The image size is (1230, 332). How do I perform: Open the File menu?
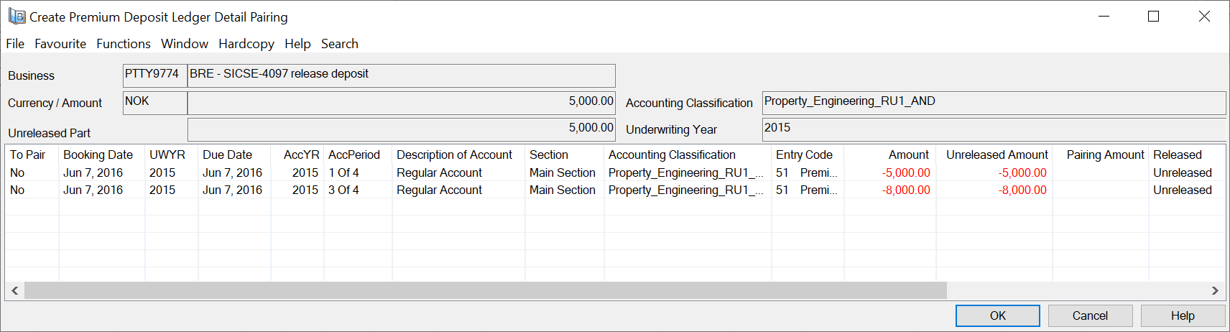coord(15,44)
